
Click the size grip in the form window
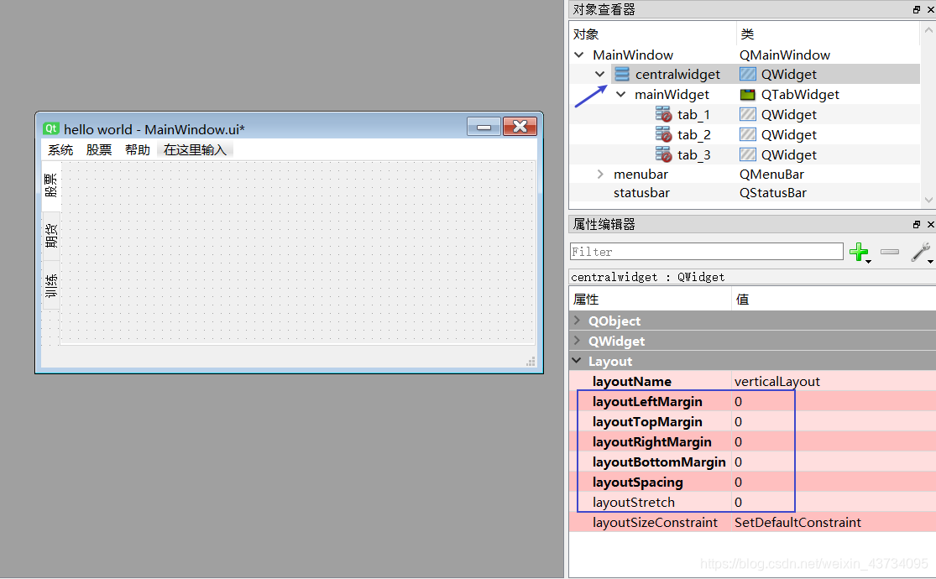click(x=530, y=361)
